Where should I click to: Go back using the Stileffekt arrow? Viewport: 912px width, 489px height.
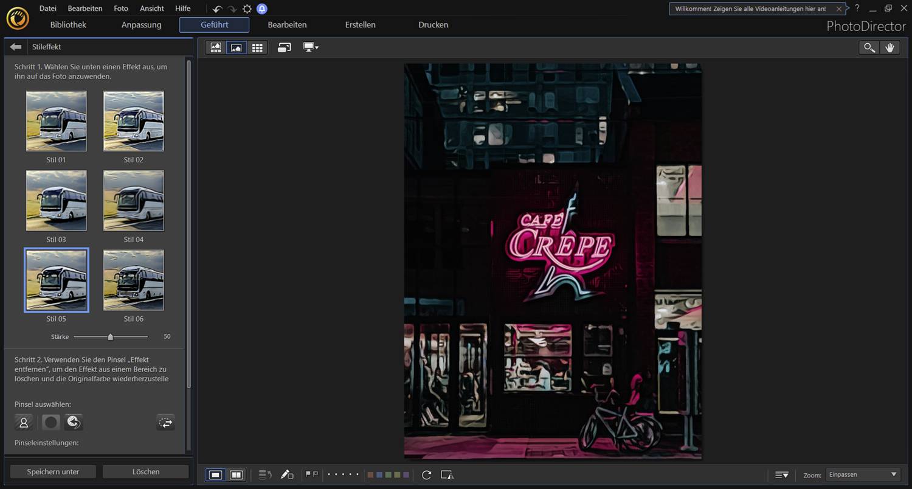(16, 47)
